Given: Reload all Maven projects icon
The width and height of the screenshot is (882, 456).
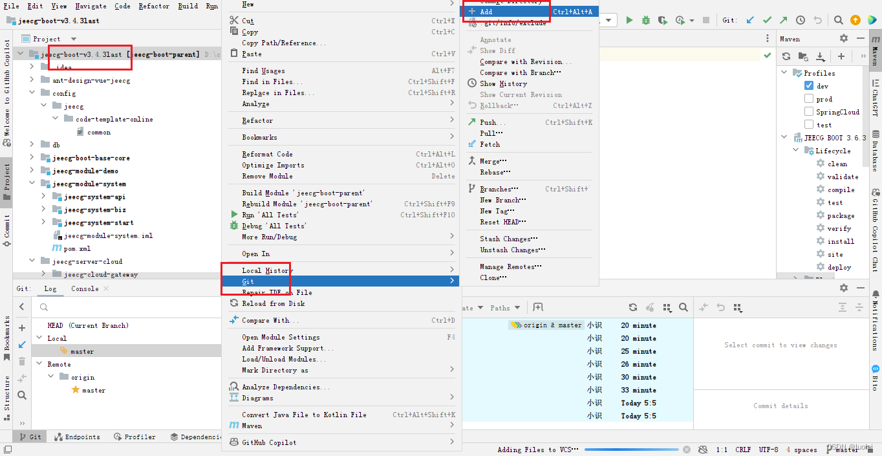Looking at the screenshot, I should tap(786, 56).
